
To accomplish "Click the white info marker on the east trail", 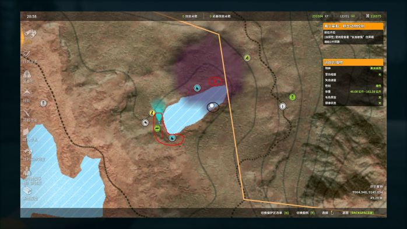I will 283,106.
